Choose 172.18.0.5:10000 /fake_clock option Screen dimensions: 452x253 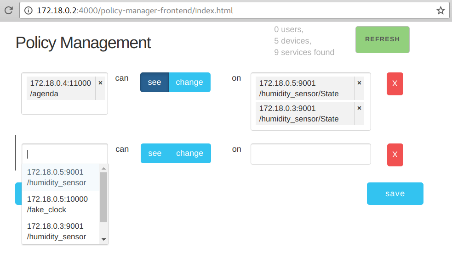(57, 204)
